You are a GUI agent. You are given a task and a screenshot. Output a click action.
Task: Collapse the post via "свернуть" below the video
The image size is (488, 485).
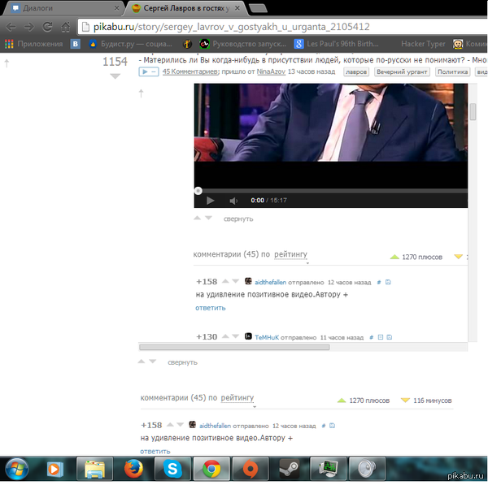pyautogui.click(x=238, y=219)
